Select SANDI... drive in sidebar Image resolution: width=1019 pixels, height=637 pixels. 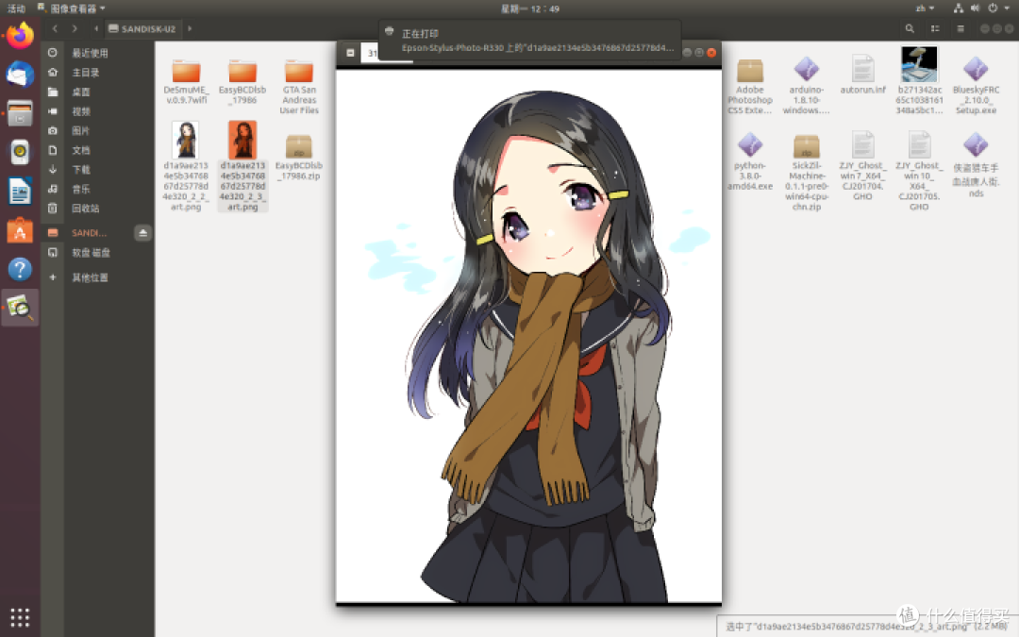point(89,233)
